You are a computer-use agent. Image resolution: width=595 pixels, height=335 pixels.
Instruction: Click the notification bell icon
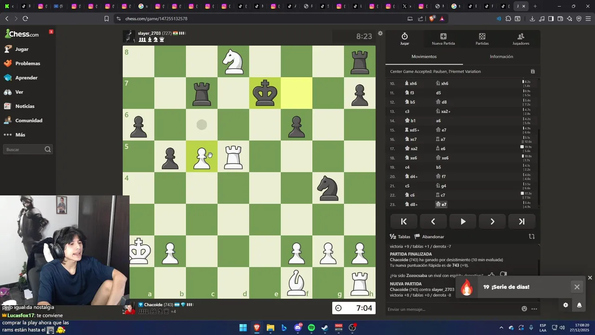[x=579, y=305]
